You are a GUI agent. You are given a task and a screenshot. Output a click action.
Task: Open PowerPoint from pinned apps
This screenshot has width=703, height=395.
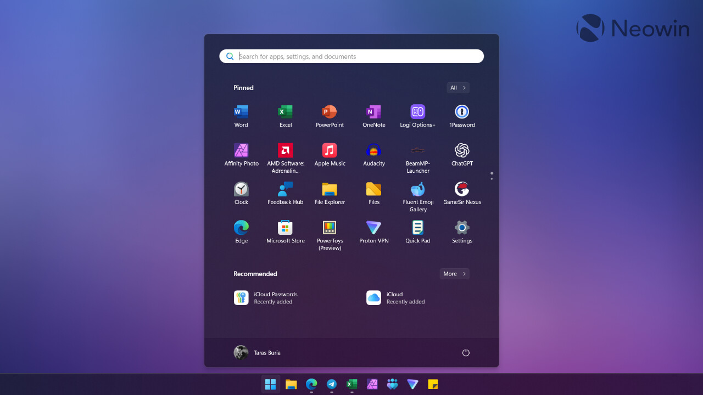pos(330,116)
